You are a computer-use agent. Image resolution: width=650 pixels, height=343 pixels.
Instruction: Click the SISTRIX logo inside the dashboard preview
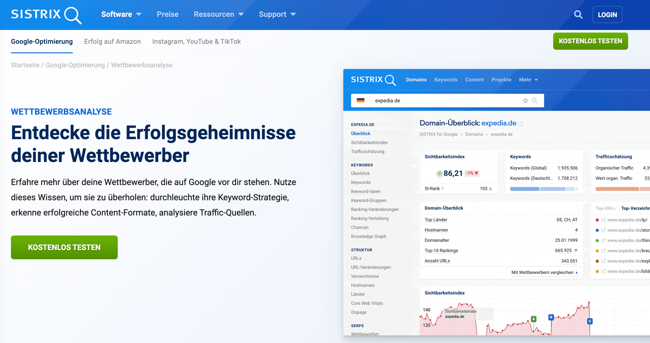(373, 80)
